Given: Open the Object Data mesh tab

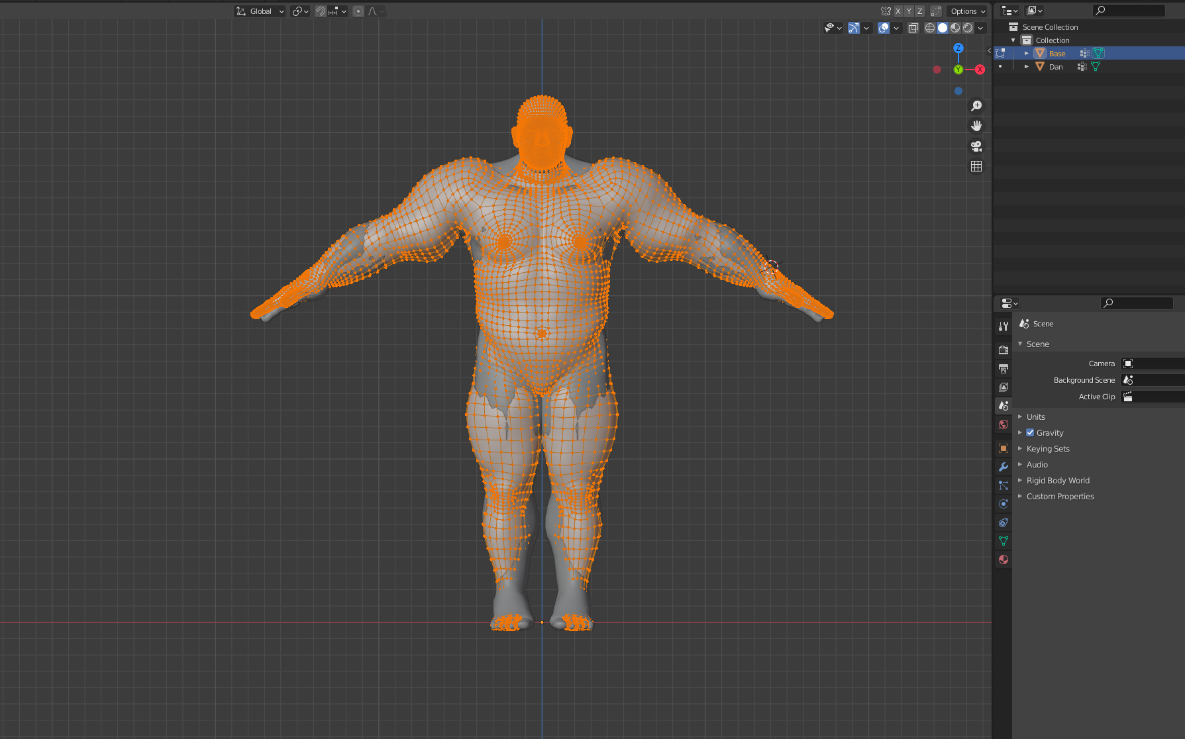Looking at the screenshot, I should point(1004,541).
